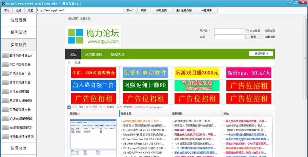Open the 搜狗看法精准营销 folder icon
The height and width of the screenshot is (157, 308).
(x=5, y=136)
